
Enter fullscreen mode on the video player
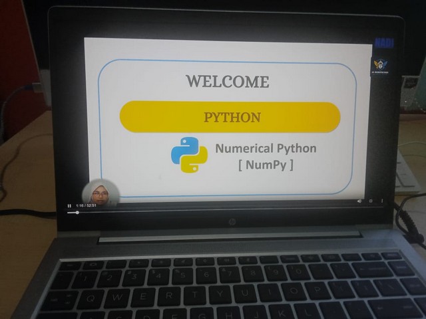pyautogui.click(x=371, y=201)
